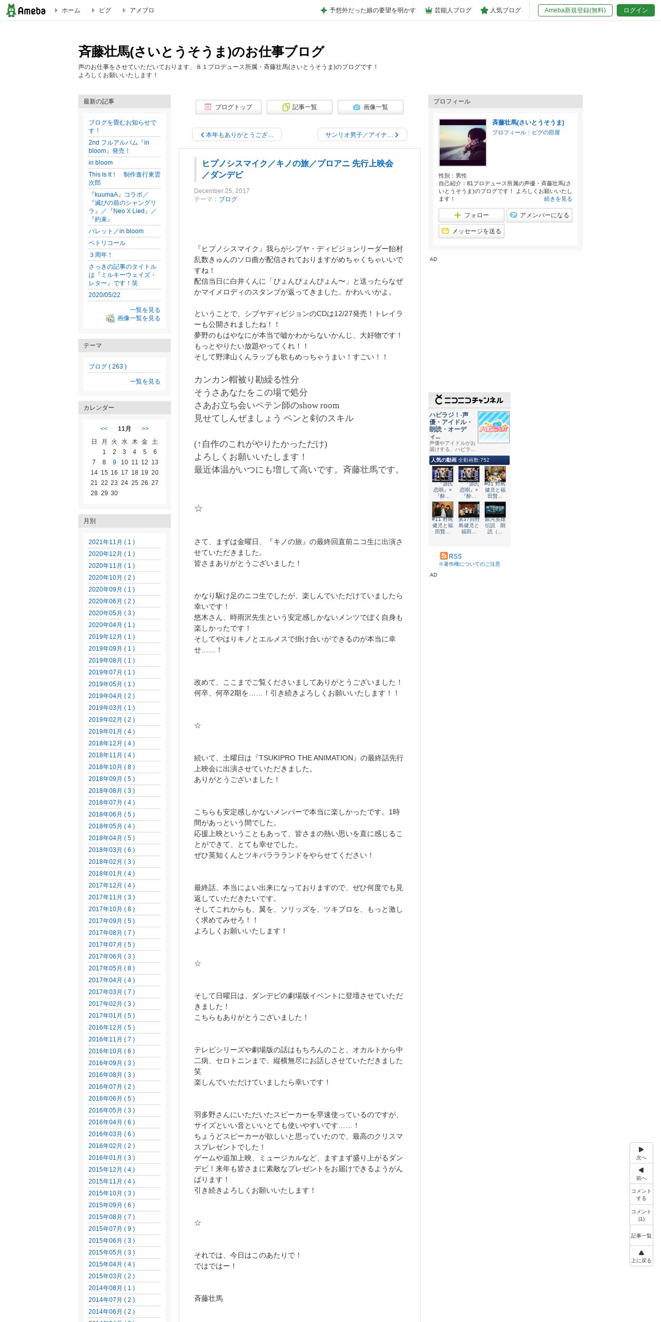This screenshot has height=1322, width=661.
Task: Click the RSS feed icon
Action: point(444,556)
